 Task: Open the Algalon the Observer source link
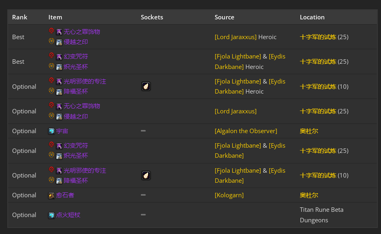[246, 131]
